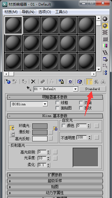Increase 光泽度 using spinner up arrow

coord(48,157)
